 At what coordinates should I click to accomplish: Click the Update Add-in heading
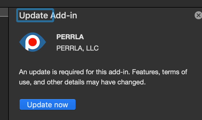48,16
